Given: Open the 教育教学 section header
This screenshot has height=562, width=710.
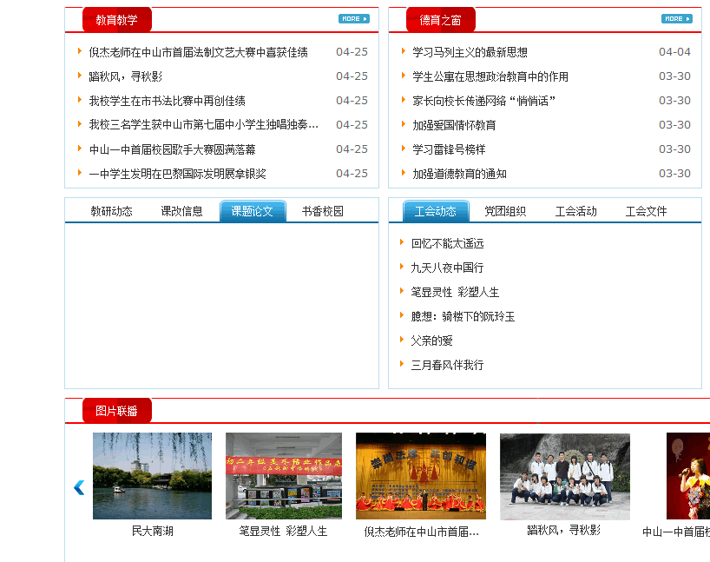Looking at the screenshot, I should 116,20.
